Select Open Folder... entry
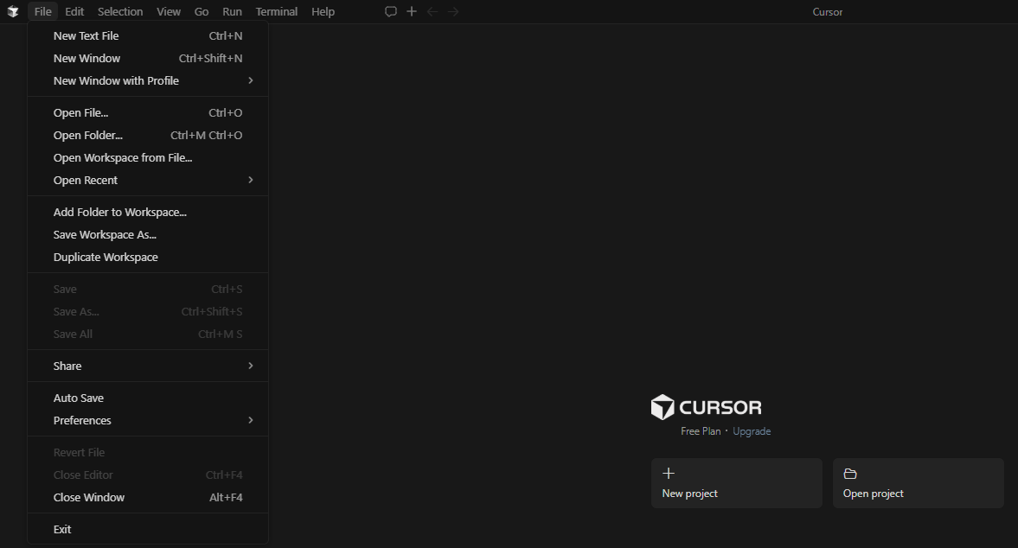 [x=148, y=136]
